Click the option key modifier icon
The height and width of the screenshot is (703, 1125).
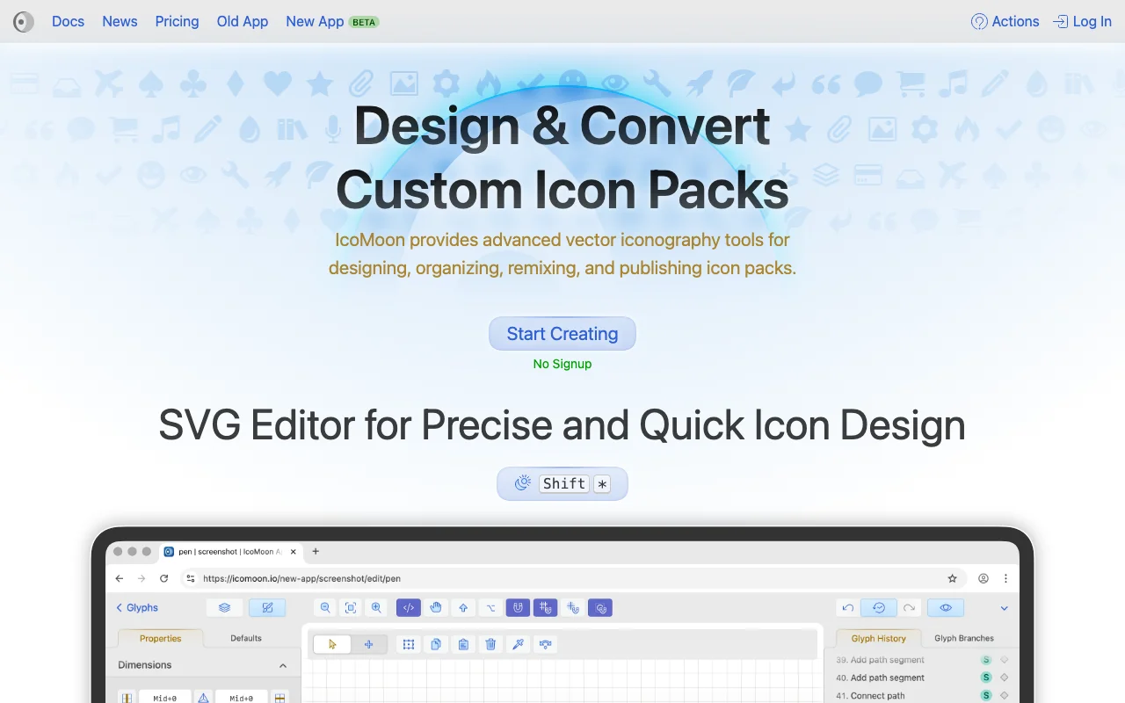[x=490, y=607]
